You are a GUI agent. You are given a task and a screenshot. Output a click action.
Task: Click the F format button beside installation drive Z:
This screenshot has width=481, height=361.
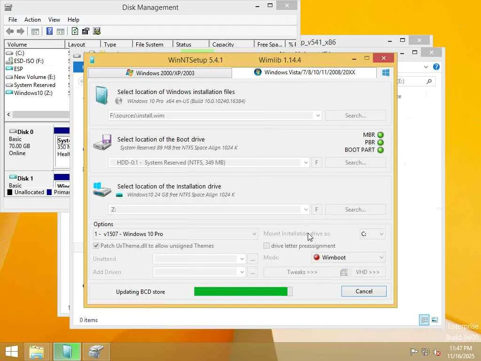click(x=317, y=210)
